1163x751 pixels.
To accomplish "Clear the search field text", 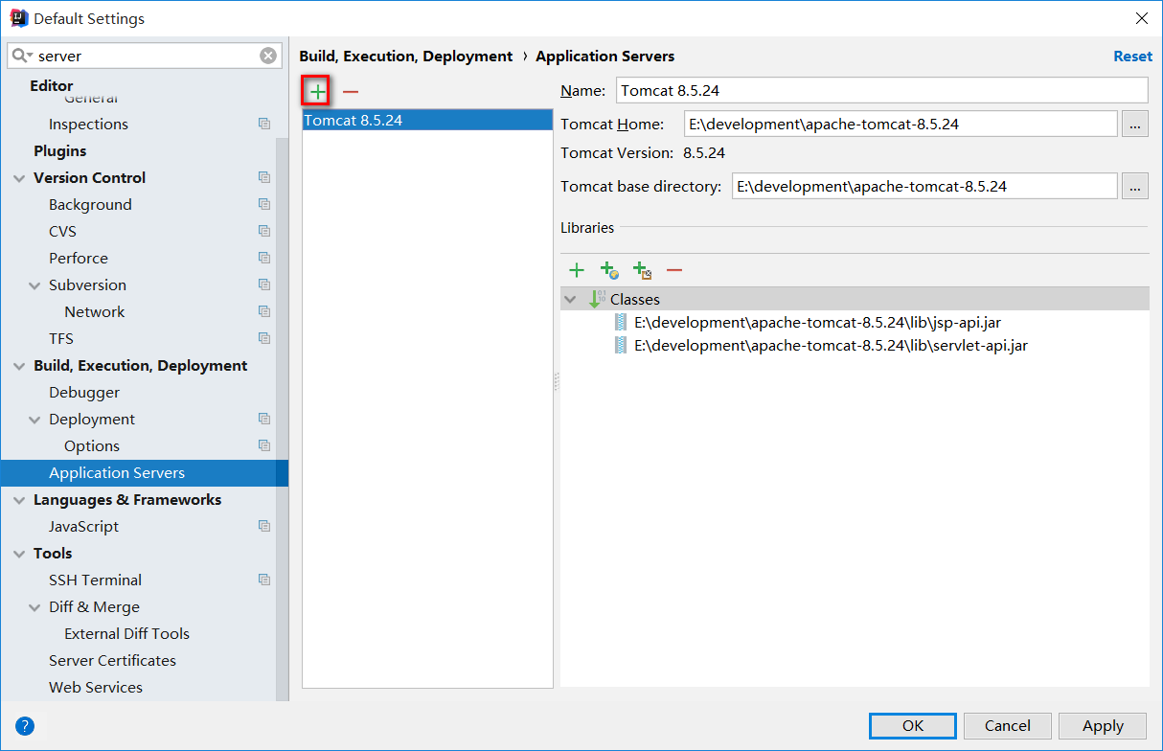I will [268, 56].
